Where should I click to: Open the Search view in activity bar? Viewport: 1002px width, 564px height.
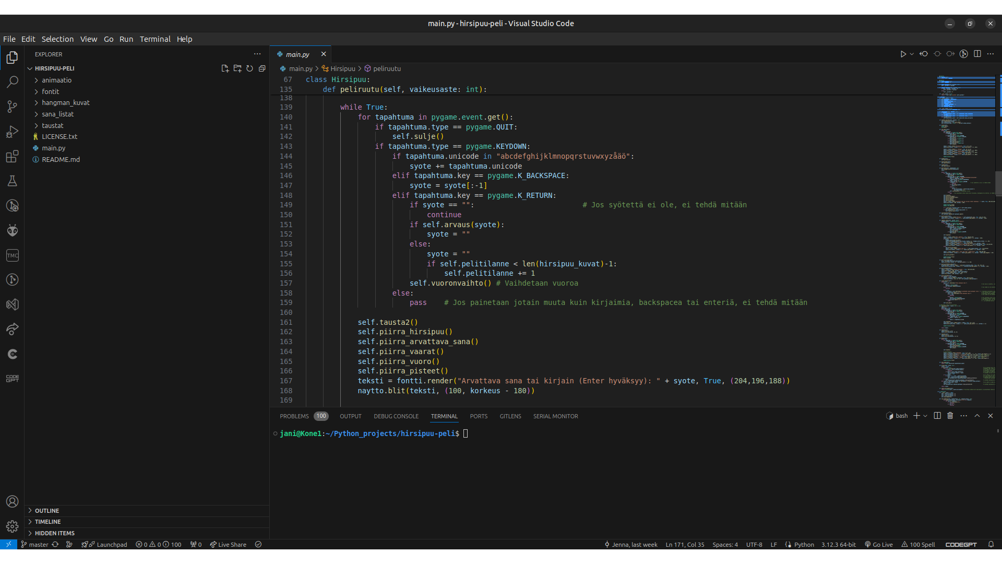point(12,82)
